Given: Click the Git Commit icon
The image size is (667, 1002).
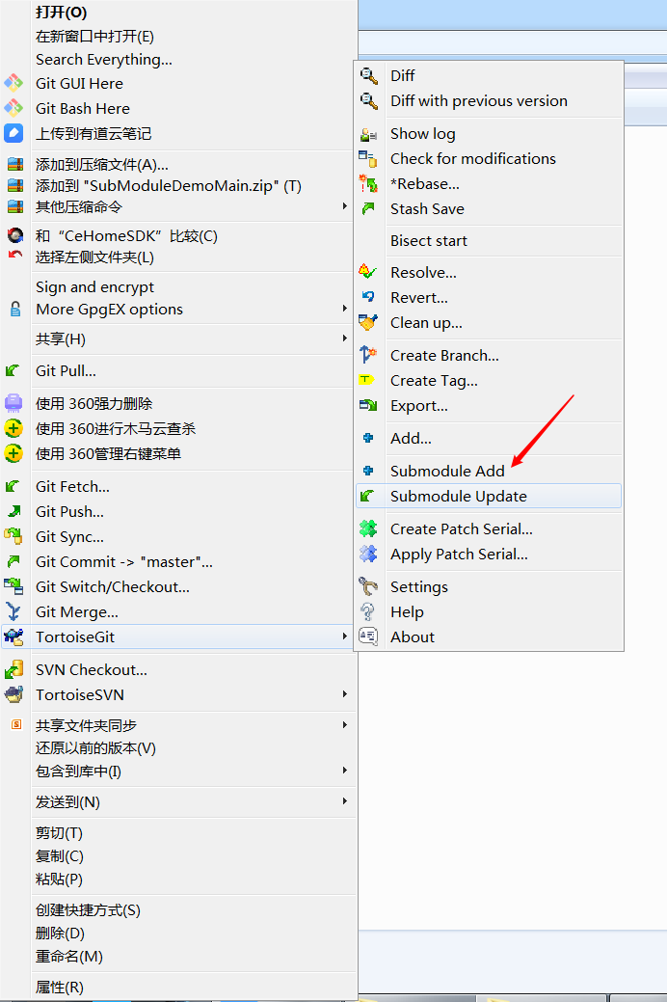Looking at the screenshot, I should click(14, 561).
